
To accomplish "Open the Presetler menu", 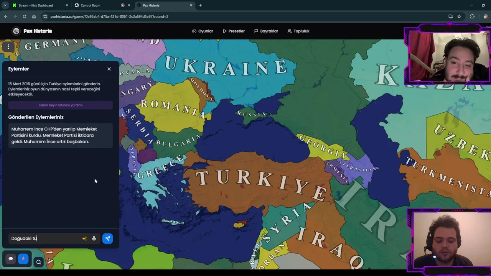I will (x=234, y=31).
